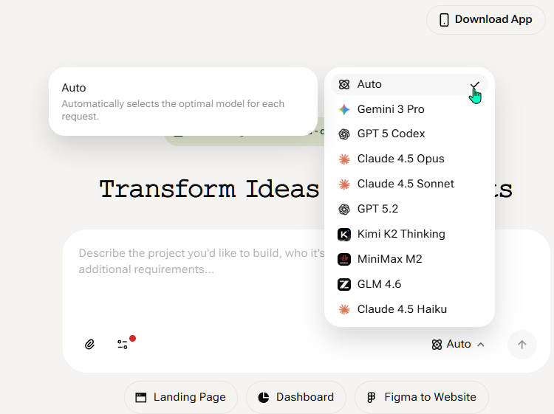The height and width of the screenshot is (414, 554).
Task: Pick Claude 4.5 Sonnet from the list
Action: [x=406, y=184]
